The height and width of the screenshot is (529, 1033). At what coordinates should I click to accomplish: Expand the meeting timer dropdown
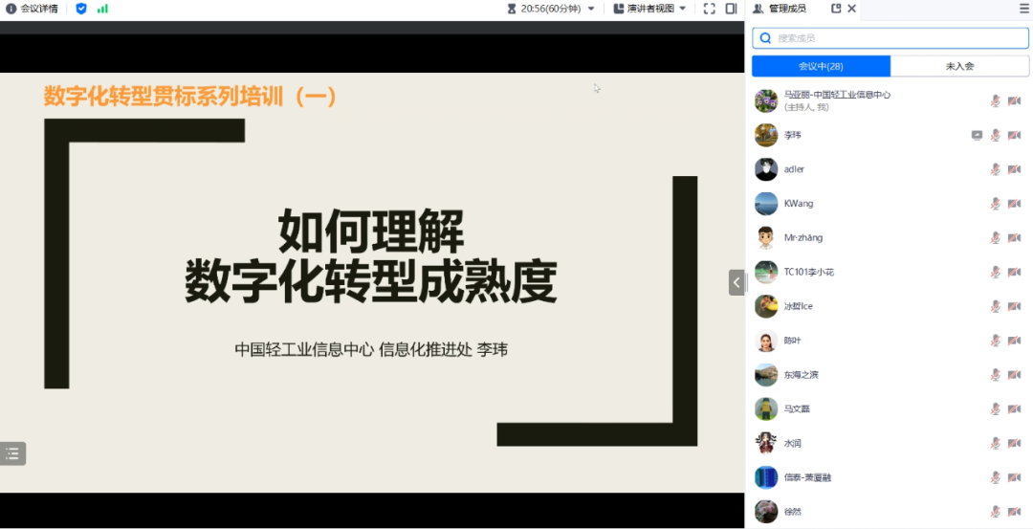[591, 9]
